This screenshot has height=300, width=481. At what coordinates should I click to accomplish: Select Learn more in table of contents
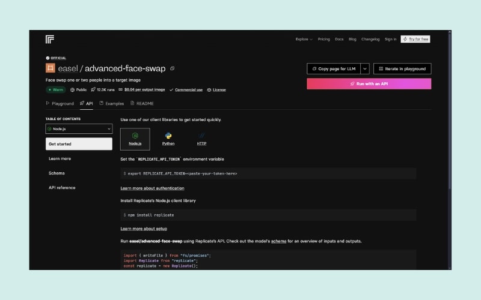[x=60, y=158]
